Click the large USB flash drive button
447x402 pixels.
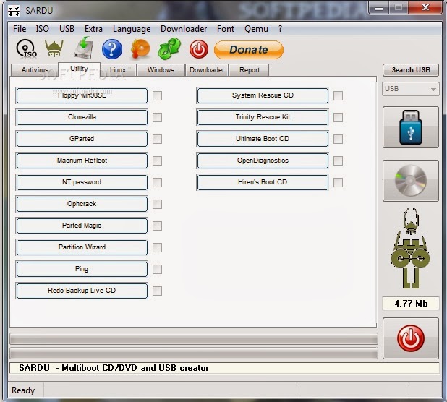[411, 127]
